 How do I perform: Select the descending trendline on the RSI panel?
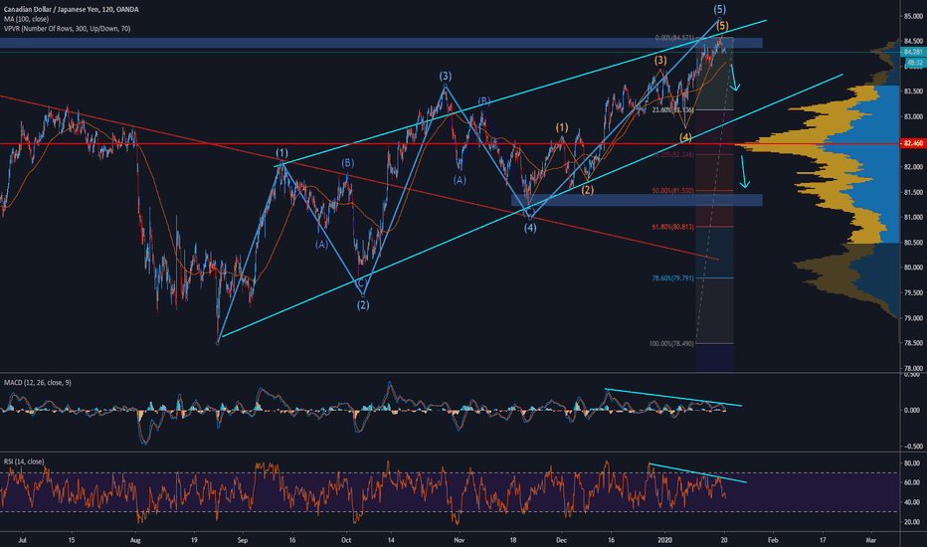(696, 472)
